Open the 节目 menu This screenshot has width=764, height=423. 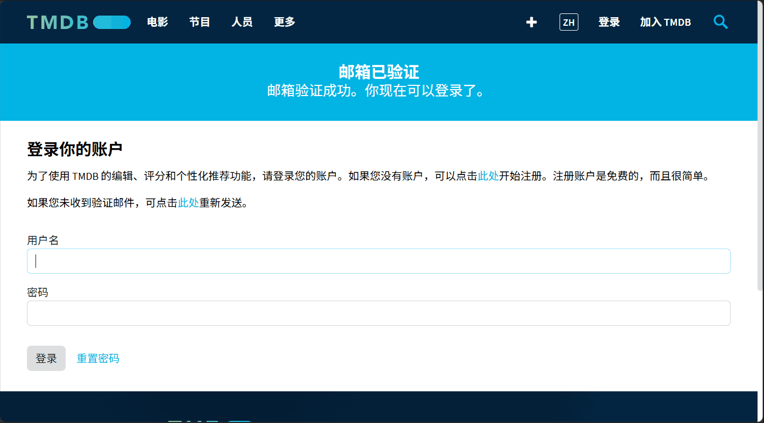tap(200, 22)
